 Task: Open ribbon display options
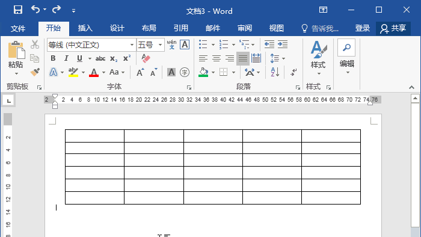click(x=323, y=10)
